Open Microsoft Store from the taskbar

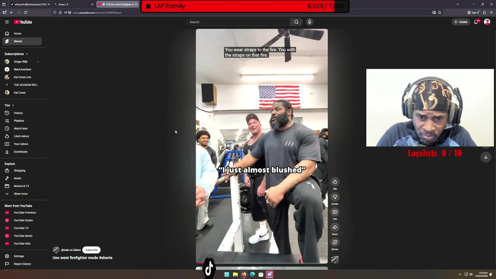click(261, 274)
